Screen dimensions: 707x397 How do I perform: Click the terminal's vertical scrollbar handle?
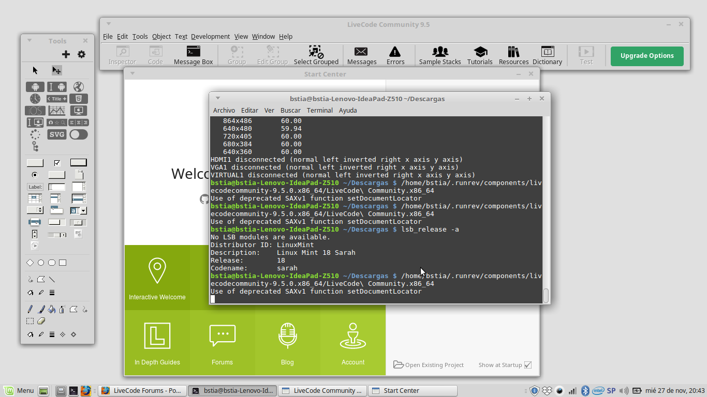[x=546, y=296]
